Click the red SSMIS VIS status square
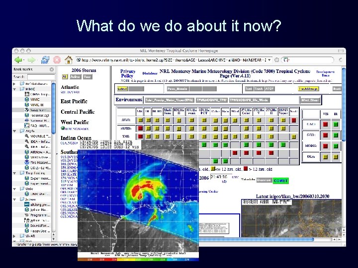The width and height of the screenshot is (358, 268). 140,129
